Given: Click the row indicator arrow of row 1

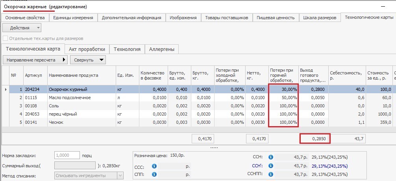Looking at the screenshot, I should [6, 90].
